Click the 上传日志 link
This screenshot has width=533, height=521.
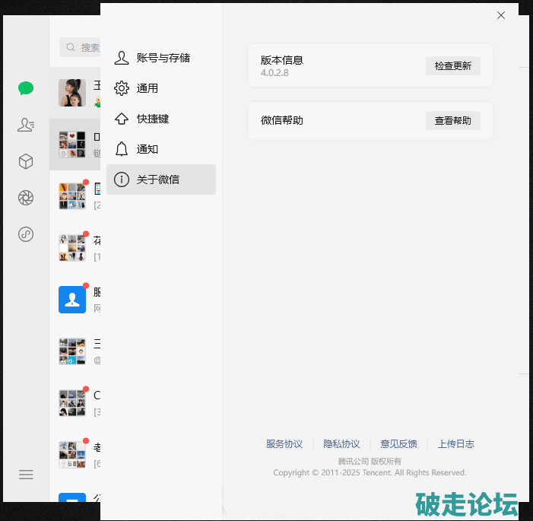(456, 444)
